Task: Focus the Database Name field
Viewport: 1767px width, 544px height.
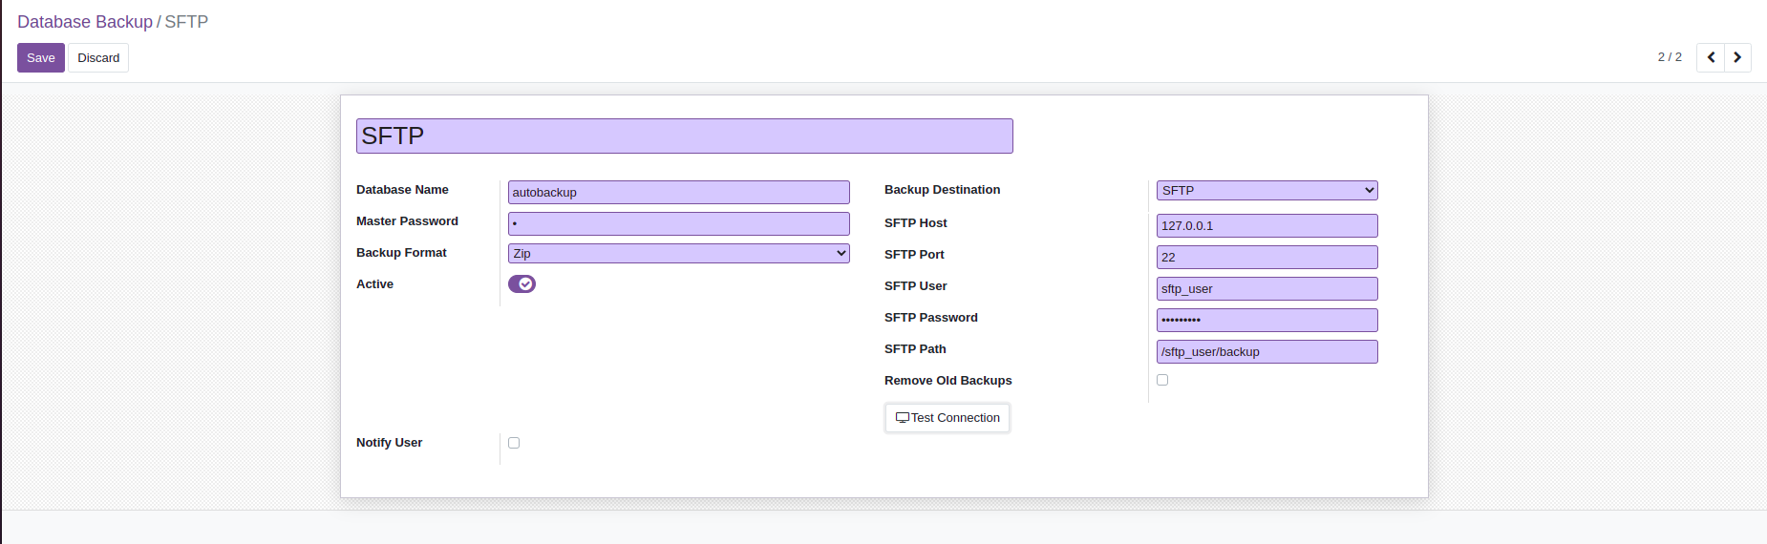Action: click(678, 193)
